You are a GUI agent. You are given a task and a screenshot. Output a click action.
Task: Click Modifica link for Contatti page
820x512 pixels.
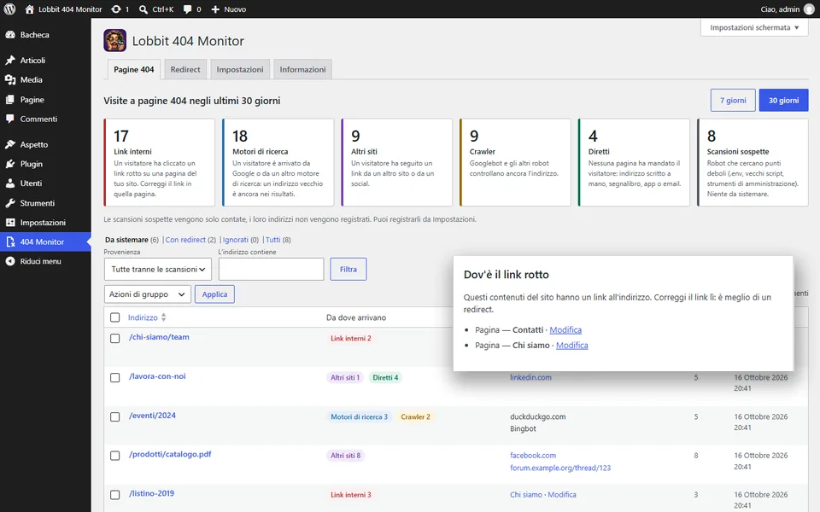pyautogui.click(x=565, y=329)
